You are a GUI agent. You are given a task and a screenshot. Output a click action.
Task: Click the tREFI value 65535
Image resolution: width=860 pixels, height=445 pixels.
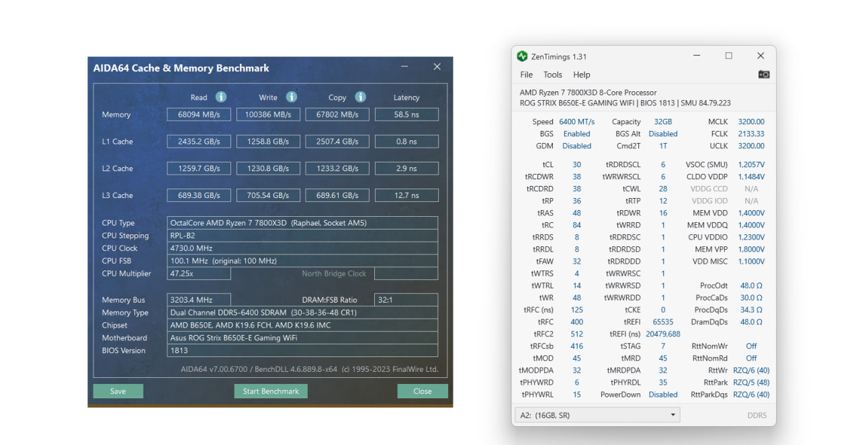[662, 322]
